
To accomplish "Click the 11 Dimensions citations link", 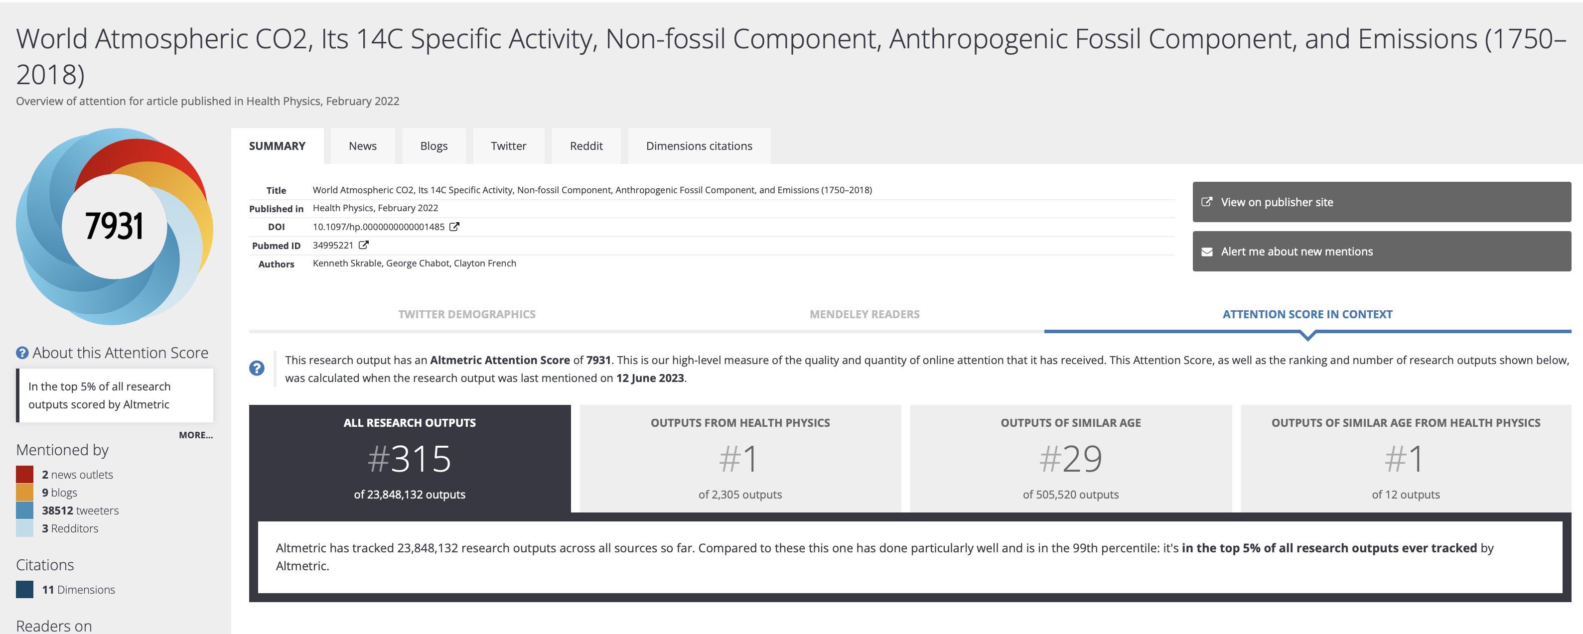I will 78,590.
